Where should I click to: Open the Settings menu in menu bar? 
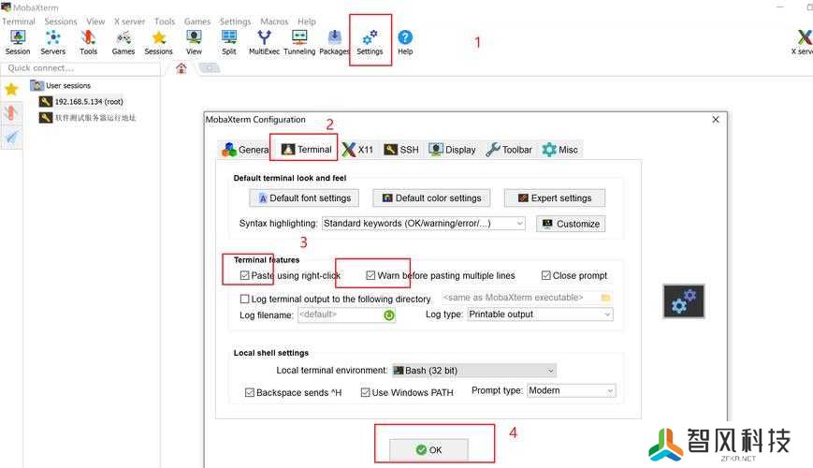tap(235, 22)
